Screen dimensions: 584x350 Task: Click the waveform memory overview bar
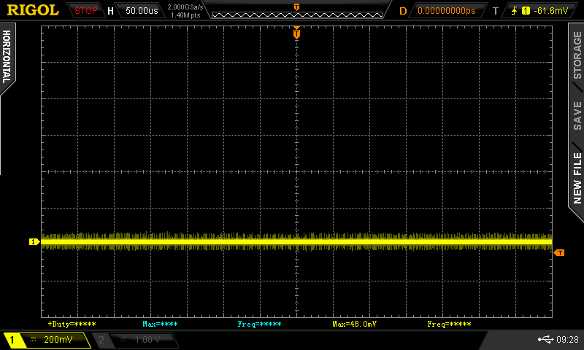(296, 12)
